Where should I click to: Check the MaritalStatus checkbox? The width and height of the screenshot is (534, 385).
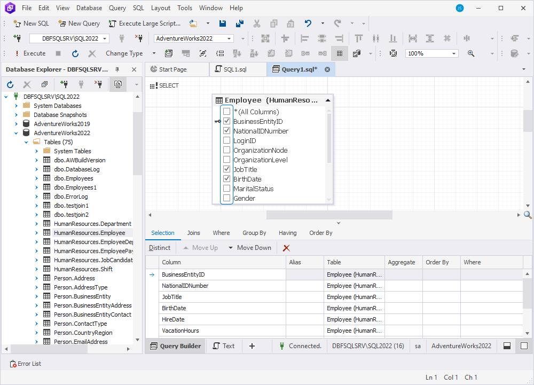(x=226, y=188)
